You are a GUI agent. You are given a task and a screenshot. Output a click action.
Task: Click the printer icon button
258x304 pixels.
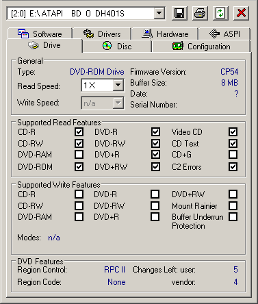[x=200, y=13]
